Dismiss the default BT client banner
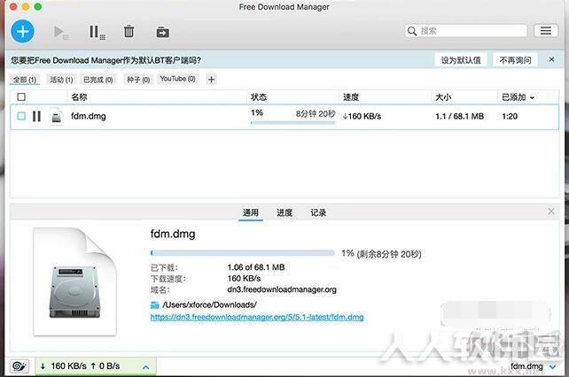The height and width of the screenshot is (377, 569). [551, 59]
